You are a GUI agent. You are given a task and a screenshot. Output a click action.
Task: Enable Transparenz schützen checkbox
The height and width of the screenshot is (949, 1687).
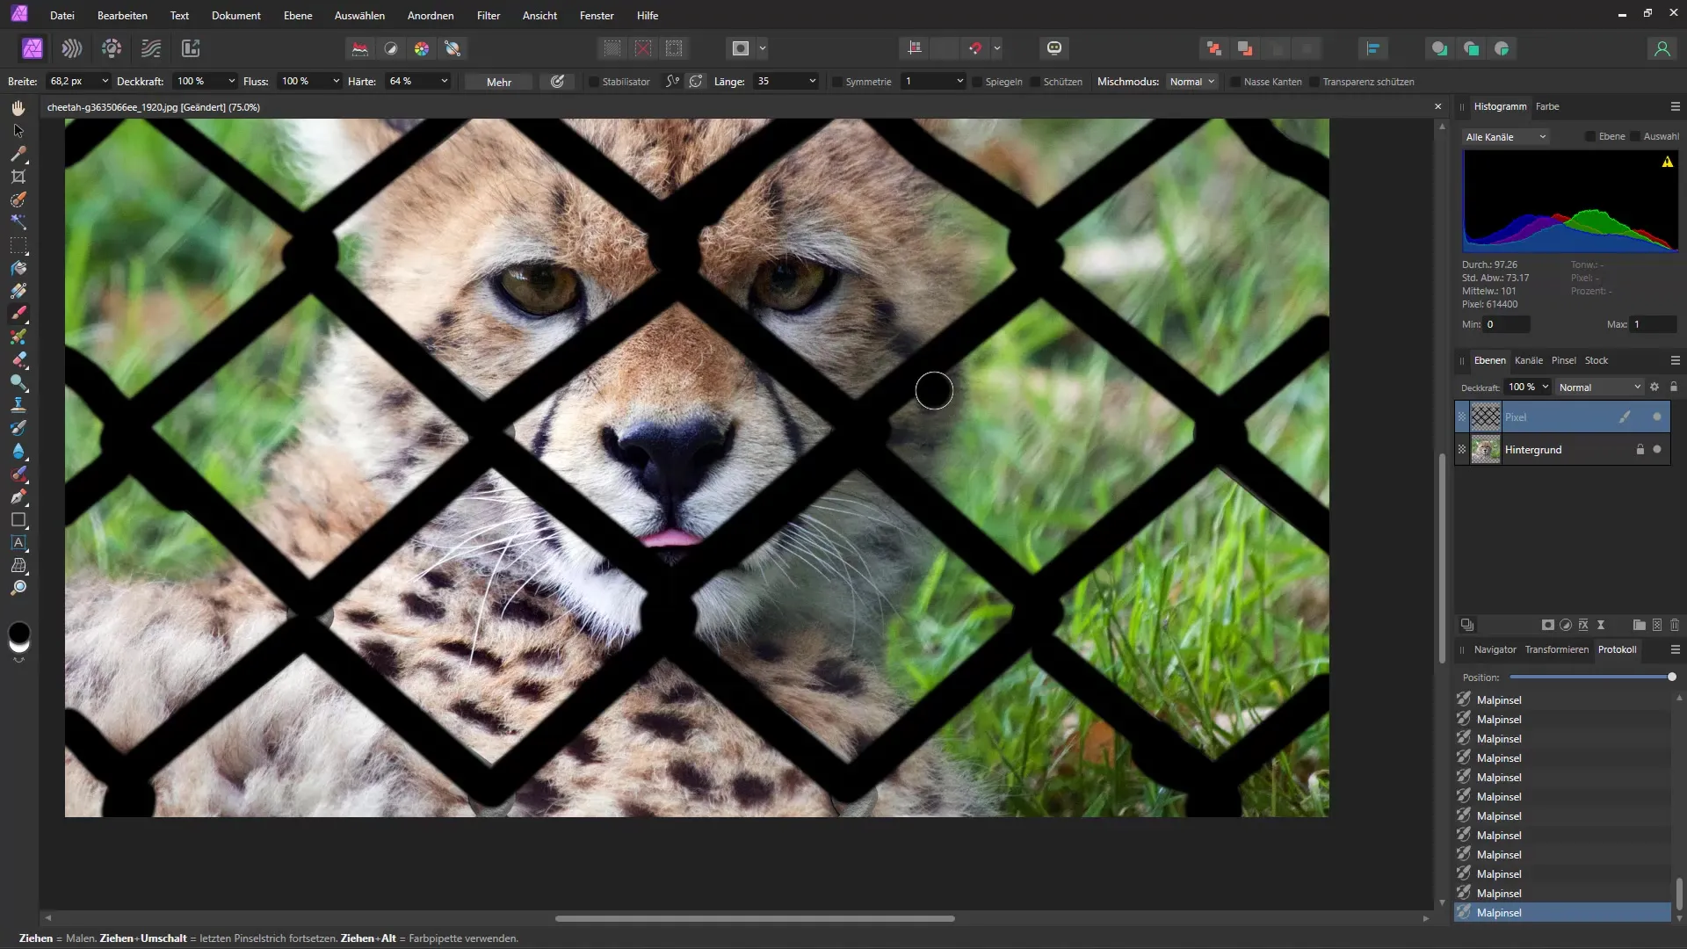(x=1314, y=82)
